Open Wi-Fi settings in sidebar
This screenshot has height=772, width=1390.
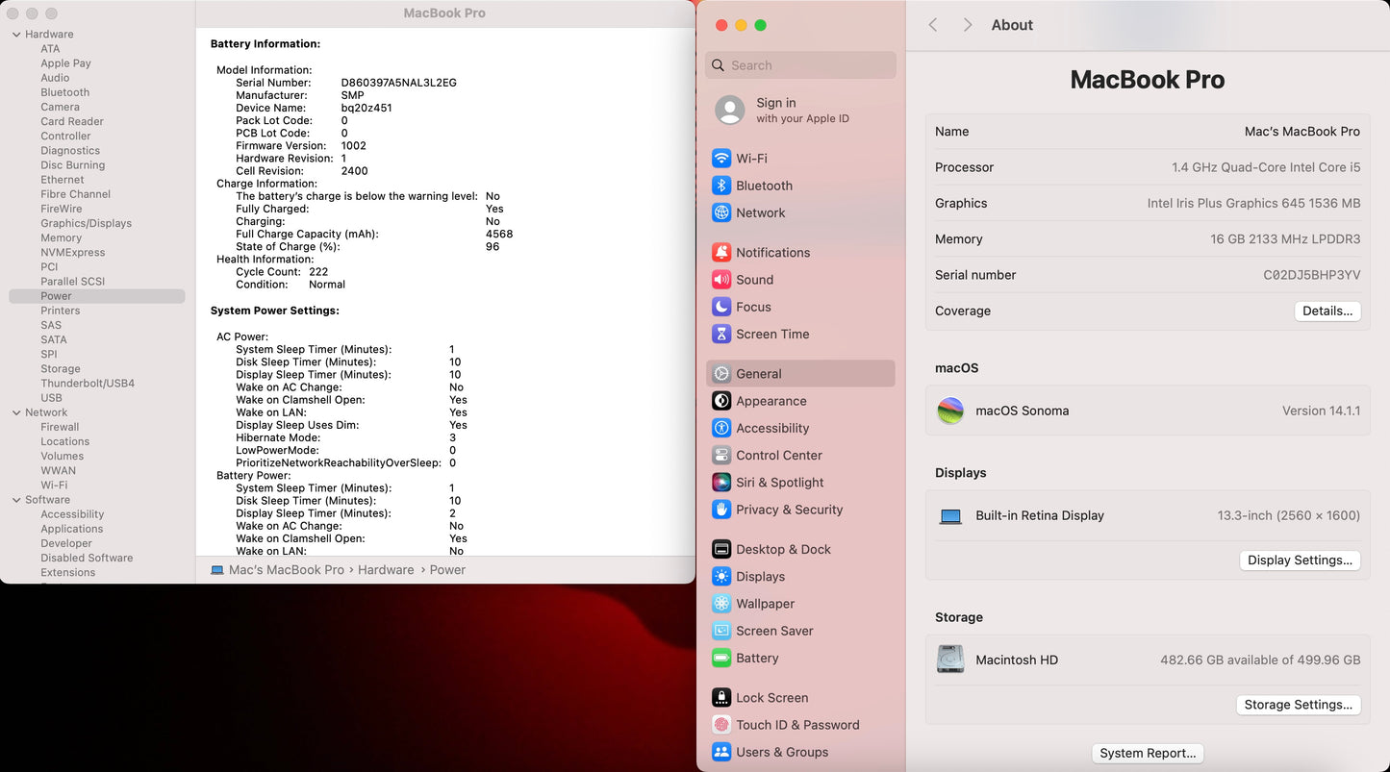751,159
